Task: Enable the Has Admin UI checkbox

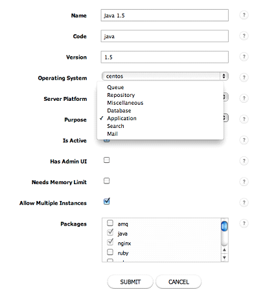Action: 107,160
